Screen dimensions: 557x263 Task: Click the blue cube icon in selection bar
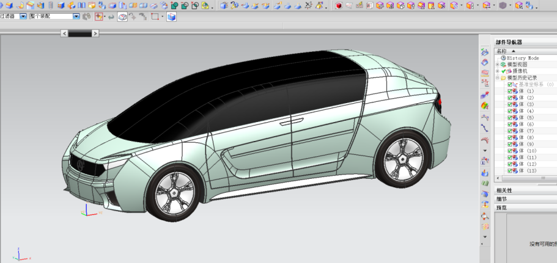tap(171, 16)
